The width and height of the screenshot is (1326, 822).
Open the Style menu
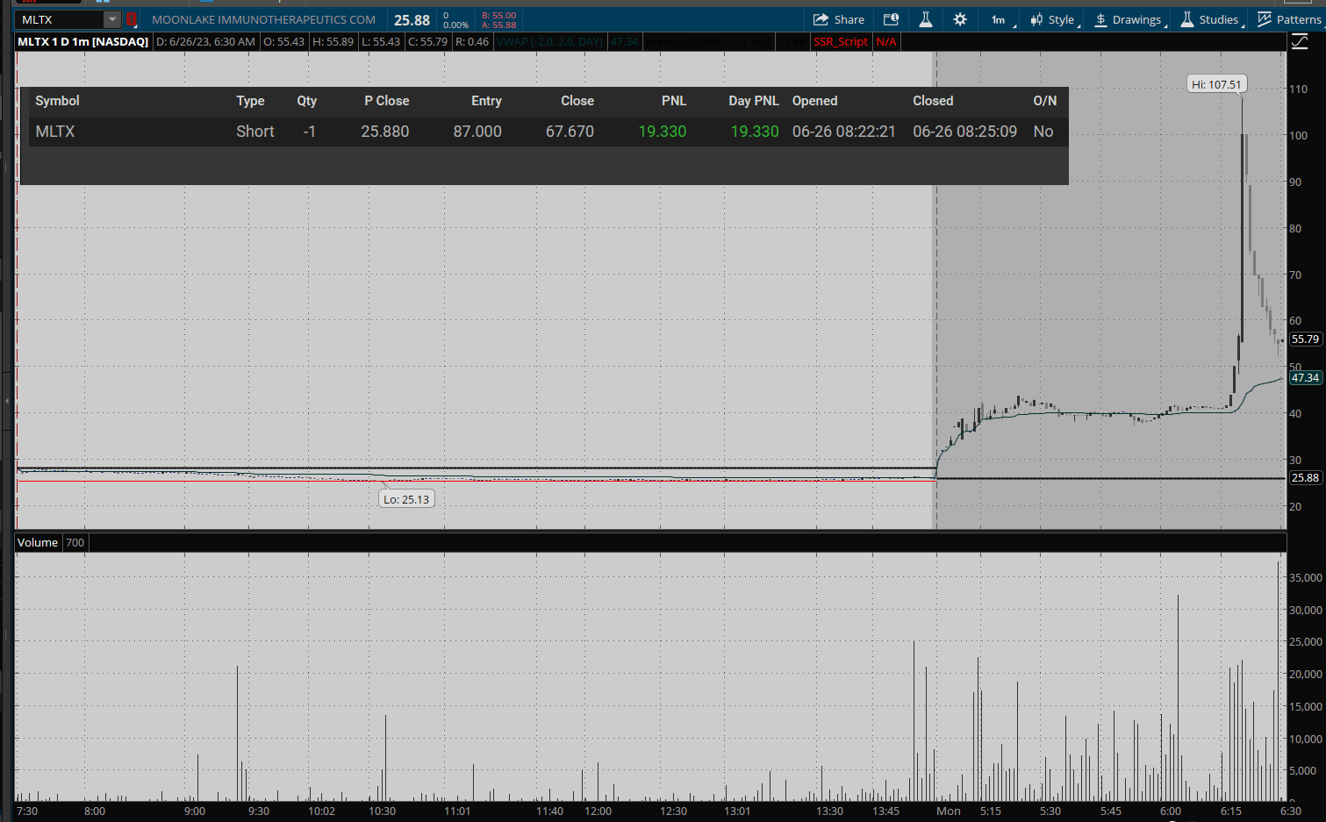click(x=1054, y=19)
